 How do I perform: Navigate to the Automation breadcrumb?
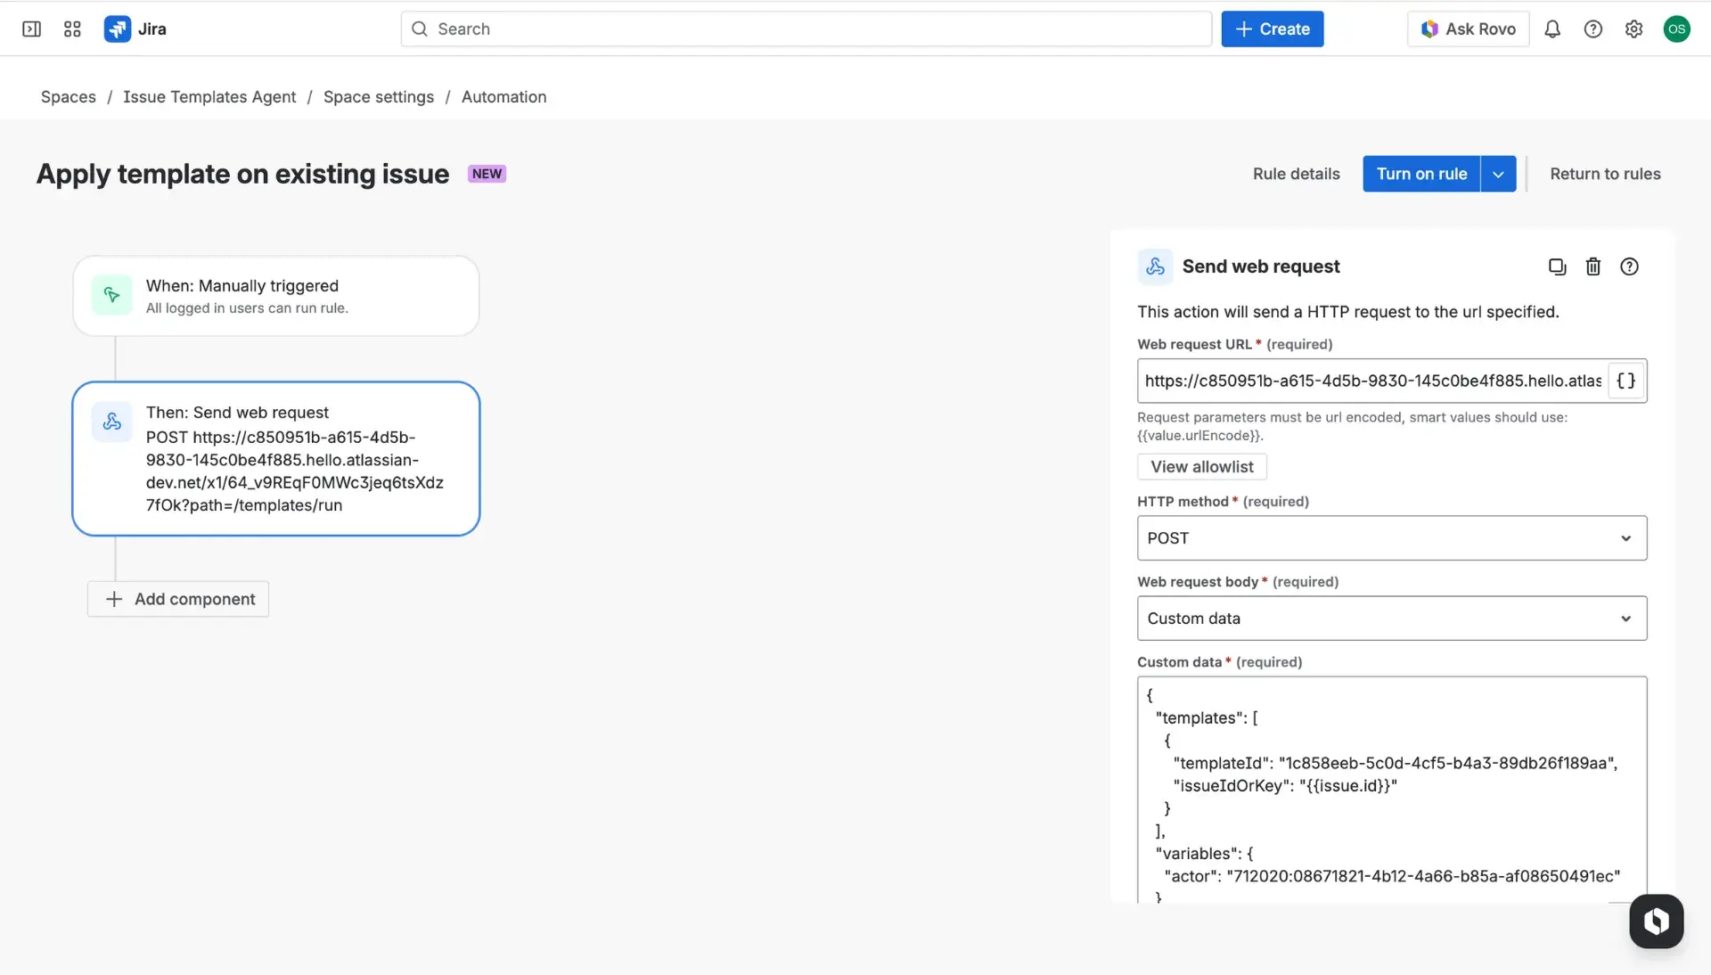tap(503, 96)
